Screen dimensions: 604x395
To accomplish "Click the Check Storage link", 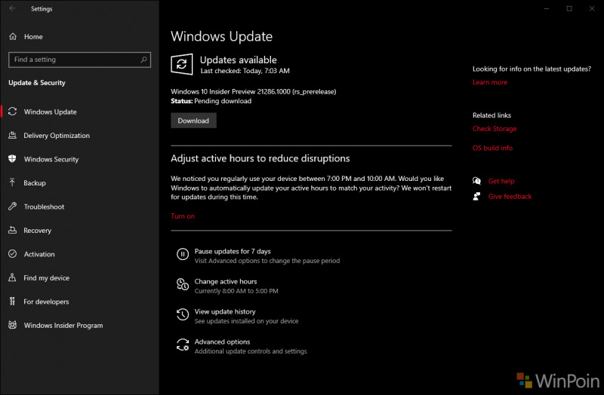I will 494,129.
